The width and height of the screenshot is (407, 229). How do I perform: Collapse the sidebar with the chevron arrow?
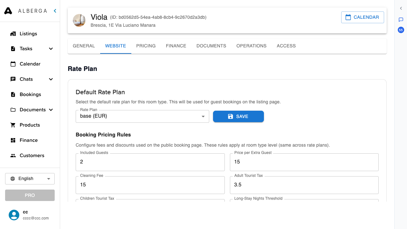pyautogui.click(x=55, y=11)
